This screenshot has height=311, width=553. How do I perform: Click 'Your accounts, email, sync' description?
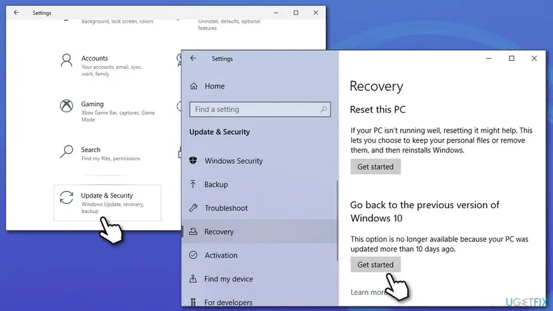(112, 70)
